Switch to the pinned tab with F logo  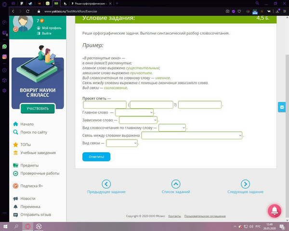(x=22, y=3)
